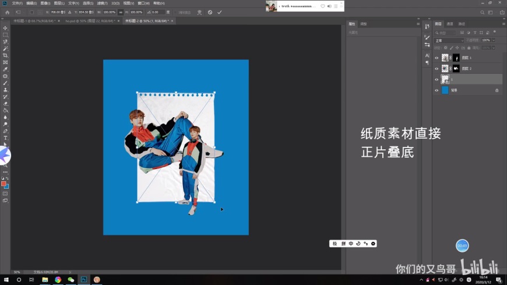Open the Edit Toolbar ellipsis

[x=5, y=172]
